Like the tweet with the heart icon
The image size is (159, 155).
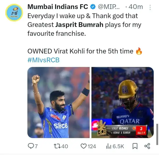83,146
